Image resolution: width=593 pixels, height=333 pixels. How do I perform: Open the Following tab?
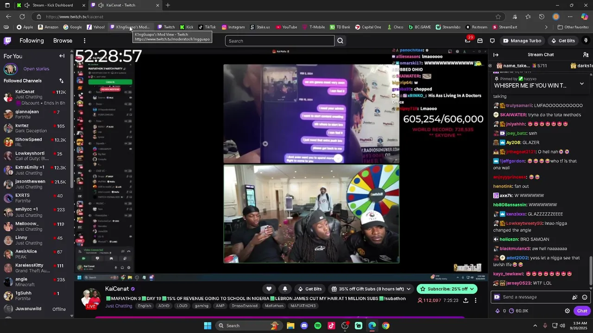(x=32, y=41)
